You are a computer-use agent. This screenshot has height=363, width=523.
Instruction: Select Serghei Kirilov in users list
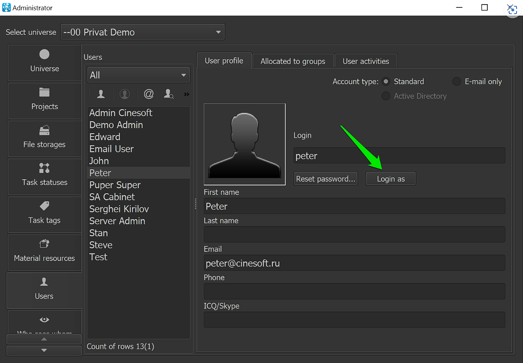139,209
